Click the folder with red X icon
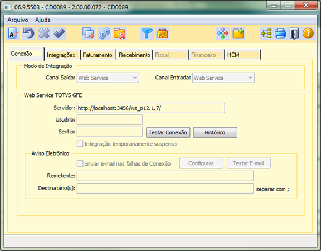Screen dimensions: 321x251 click(x=119, y=33)
